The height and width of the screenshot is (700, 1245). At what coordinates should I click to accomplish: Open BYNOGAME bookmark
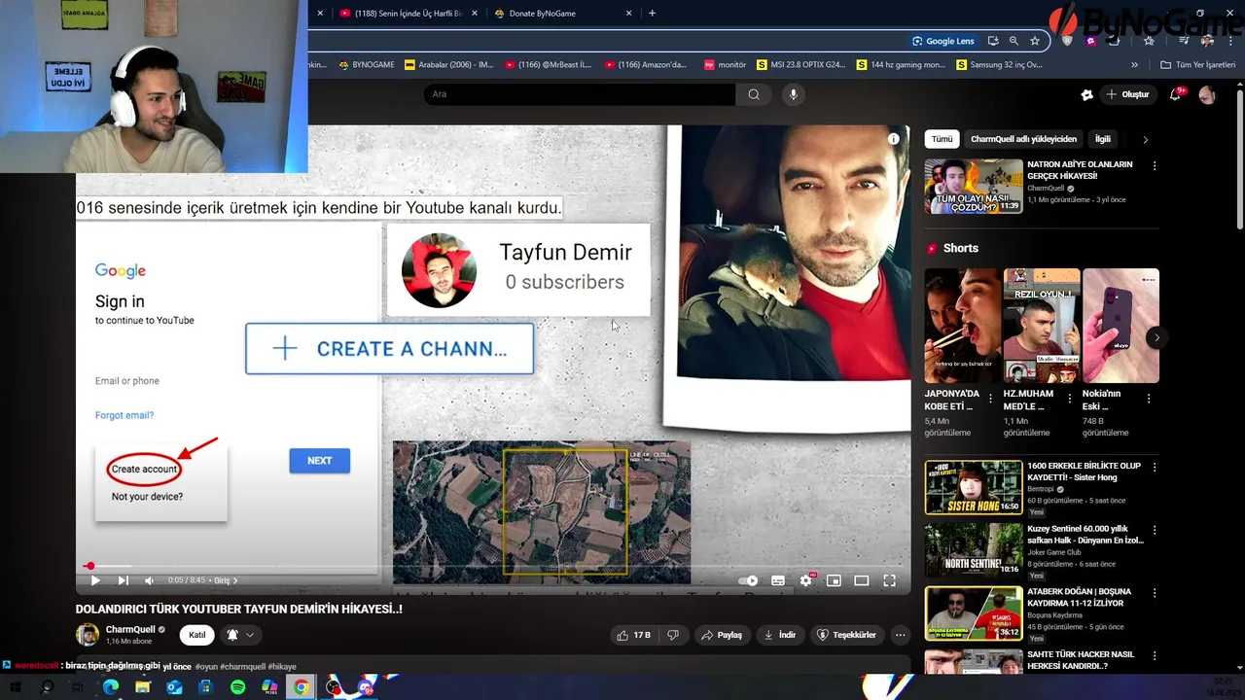(x=367, y=65)
